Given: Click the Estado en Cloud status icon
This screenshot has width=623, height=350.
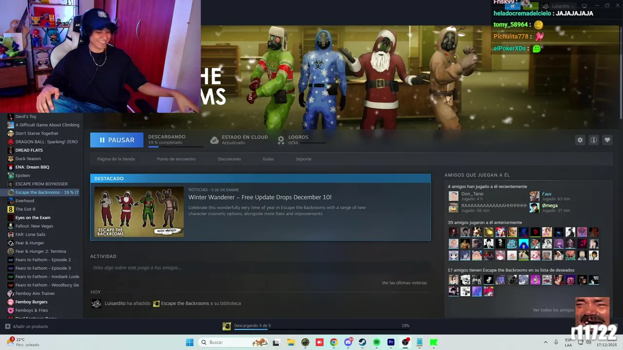Looking at the screenshot, I should 214,140.
